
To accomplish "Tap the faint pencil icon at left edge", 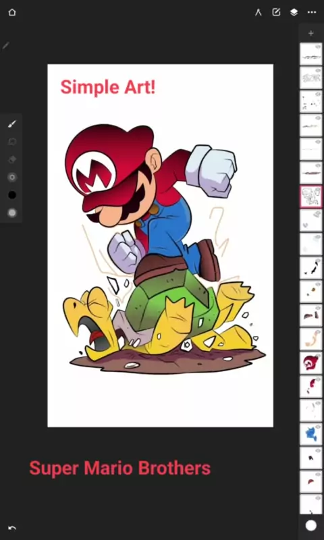I will pyautogui.click(x=5, y=45).
